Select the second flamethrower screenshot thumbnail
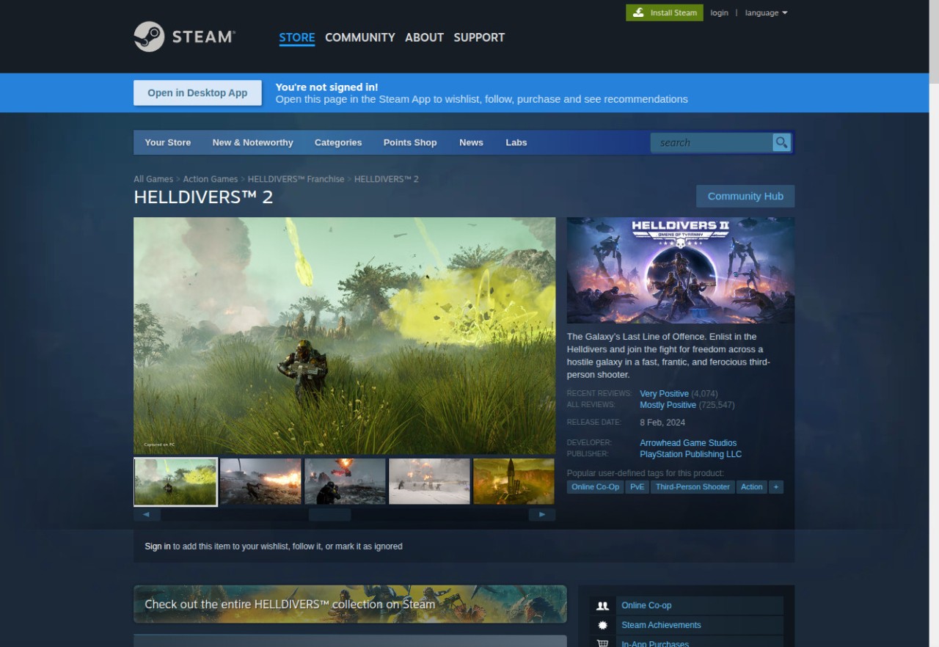This screenshot has height=647, width=939. (x=260, y=481)
